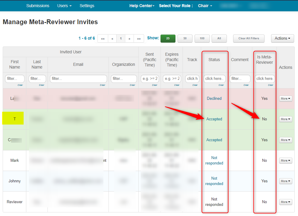The image size is (298, 216).
Task: Open the Is Meta-Reviewer filter selector
Action: (x=265, y=79)
